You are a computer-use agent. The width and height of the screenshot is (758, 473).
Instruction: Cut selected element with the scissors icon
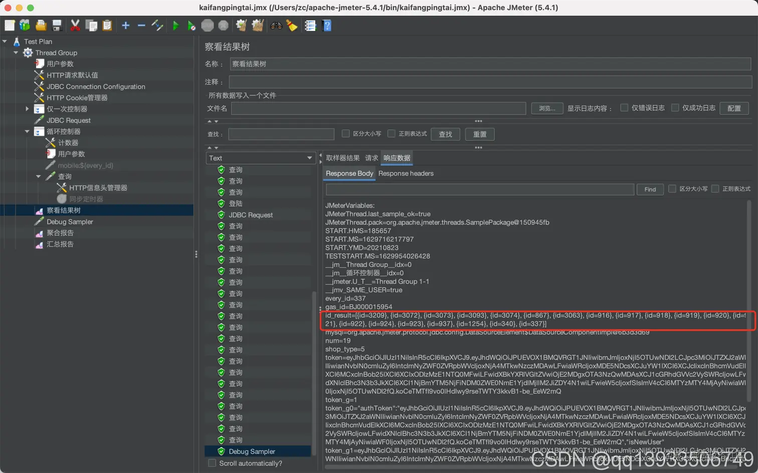point(75,26)
